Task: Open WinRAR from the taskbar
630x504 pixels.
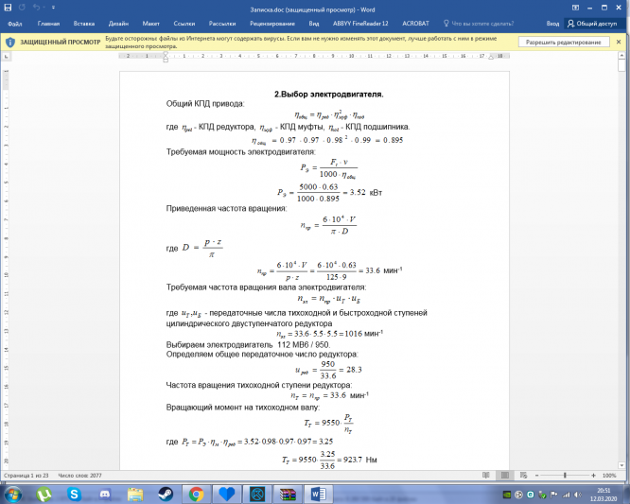Action: tap(288, 494)
